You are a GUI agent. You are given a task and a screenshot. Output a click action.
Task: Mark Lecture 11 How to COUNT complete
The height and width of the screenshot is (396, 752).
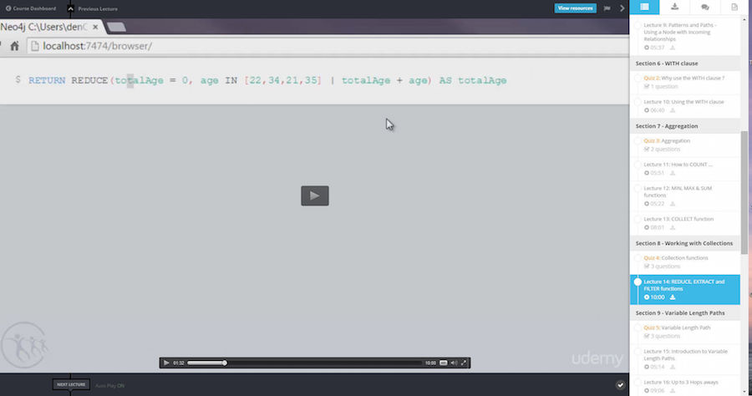tap(638, 165)
